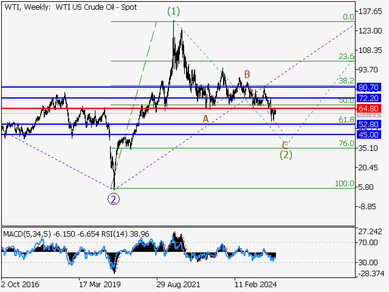Select the blue 72.20 price level tag
The width and height of the screenshot is (389, 292).
[369, 98]
